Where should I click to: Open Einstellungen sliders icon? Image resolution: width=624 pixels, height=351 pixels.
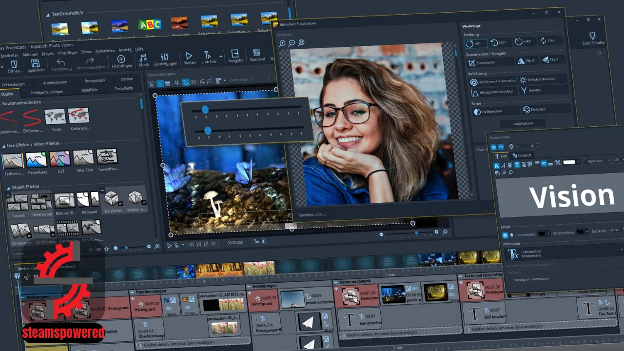pyautogui.click(x=165, y=57)
